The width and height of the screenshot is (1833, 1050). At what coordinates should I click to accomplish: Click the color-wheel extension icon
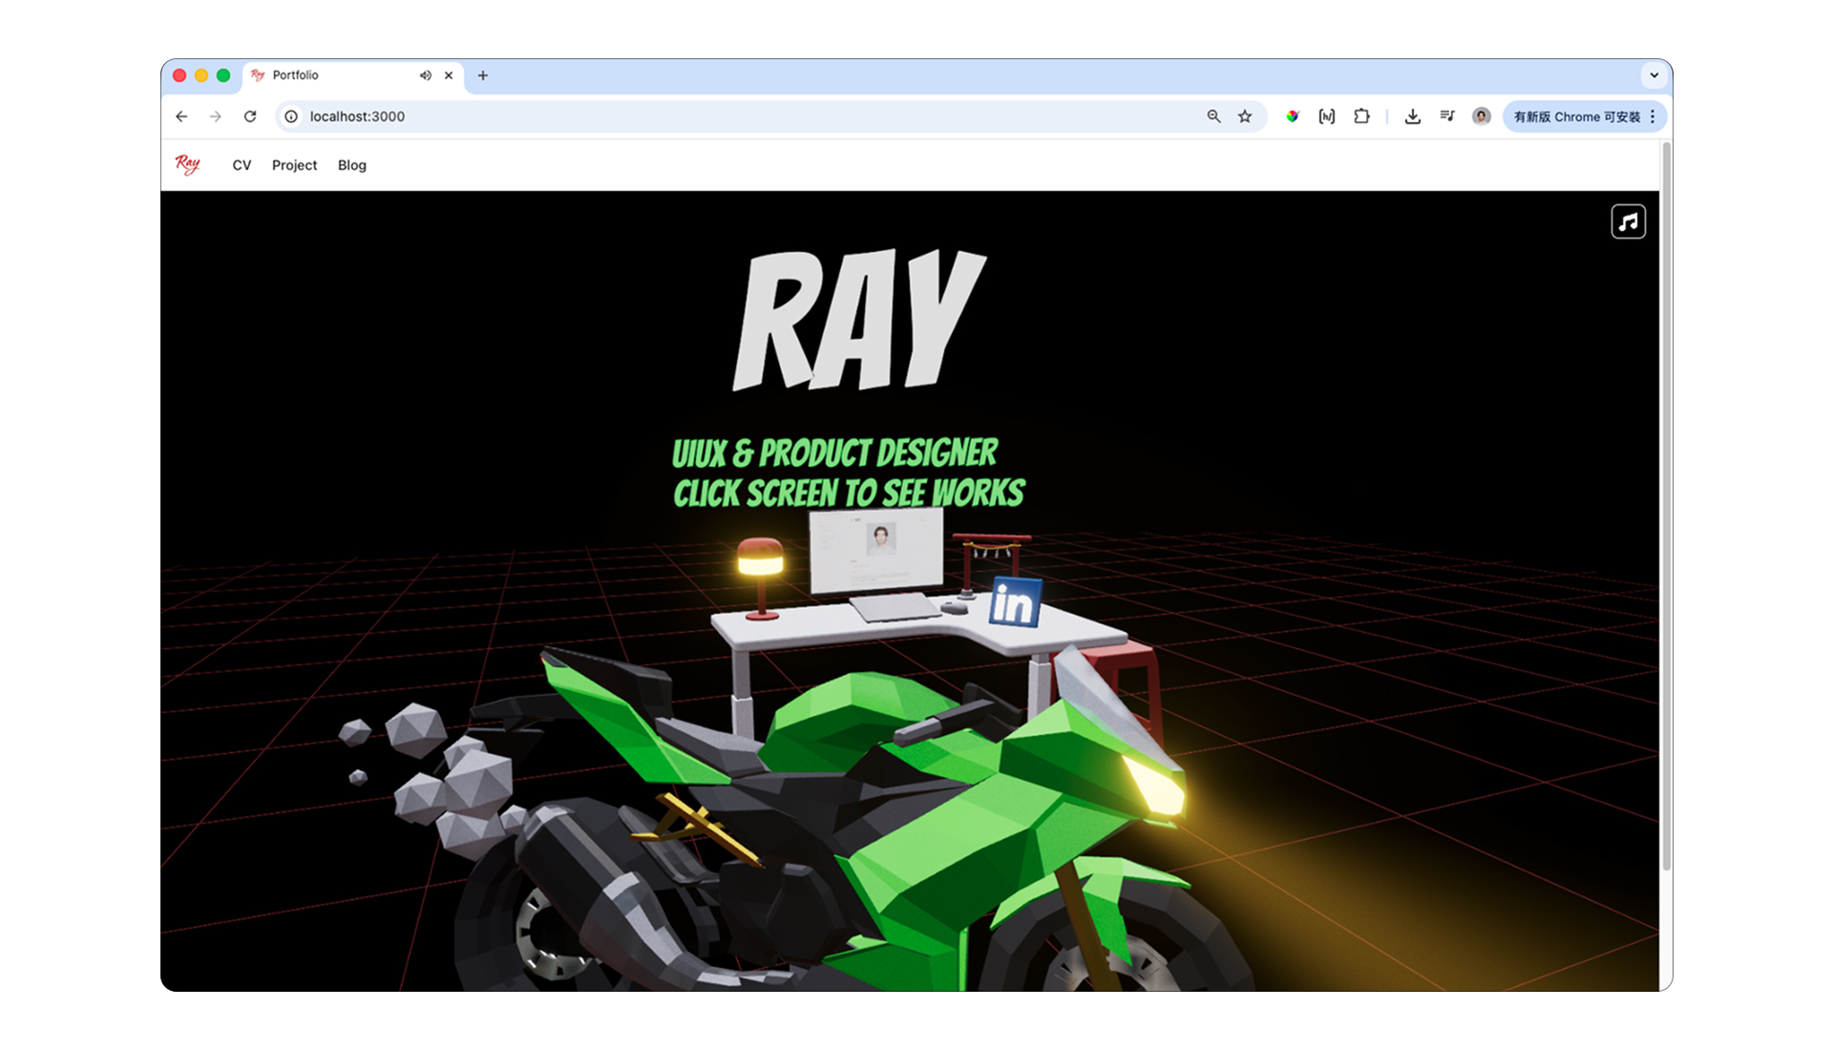[1291, 115]
